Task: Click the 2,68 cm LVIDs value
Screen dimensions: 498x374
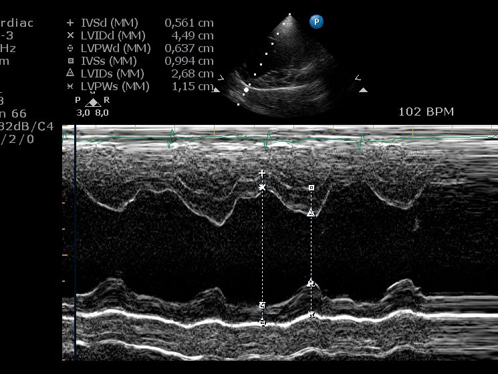Action: [x=193, y=73]
